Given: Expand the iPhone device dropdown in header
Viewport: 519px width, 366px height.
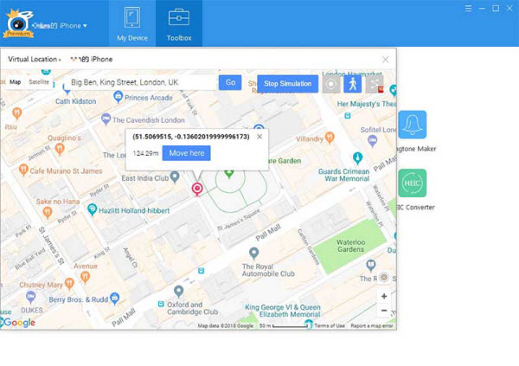Looking at the screenshot, I should [85, 25].
